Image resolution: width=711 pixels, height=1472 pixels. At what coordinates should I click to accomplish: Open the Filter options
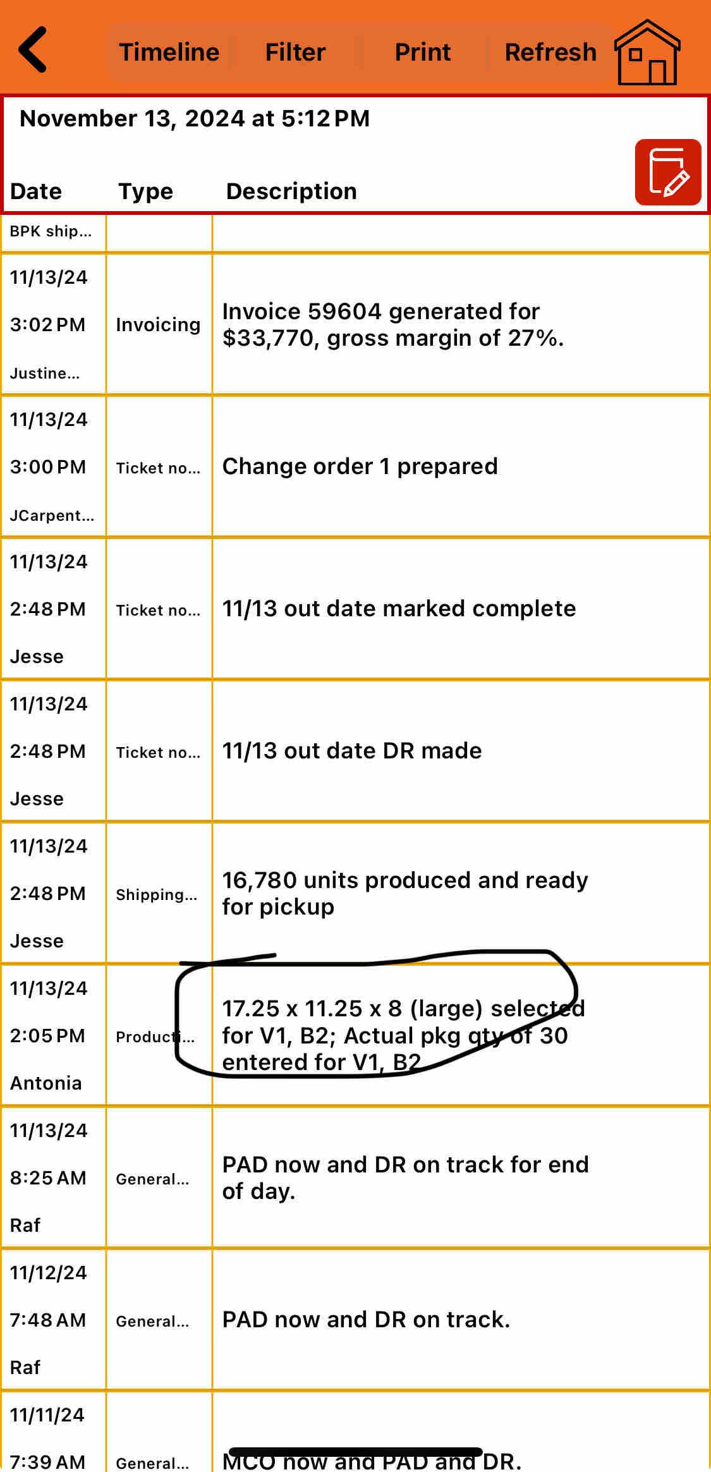point(295,52)
